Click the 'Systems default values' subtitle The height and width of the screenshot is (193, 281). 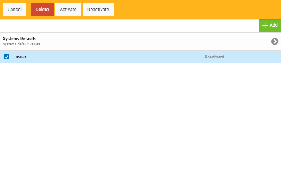(21, 44)
